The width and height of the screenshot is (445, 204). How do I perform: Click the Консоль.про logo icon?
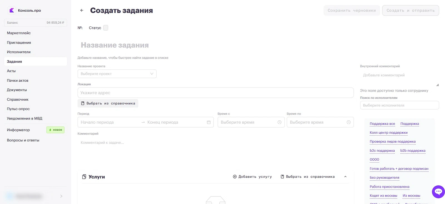pos(12,11)
